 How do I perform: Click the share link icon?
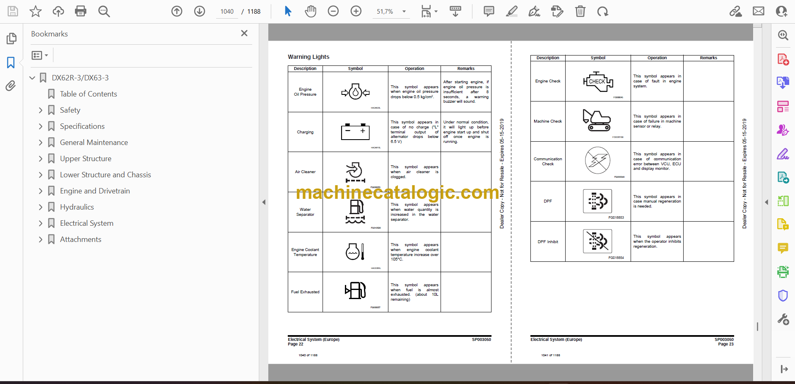[736, 11]
